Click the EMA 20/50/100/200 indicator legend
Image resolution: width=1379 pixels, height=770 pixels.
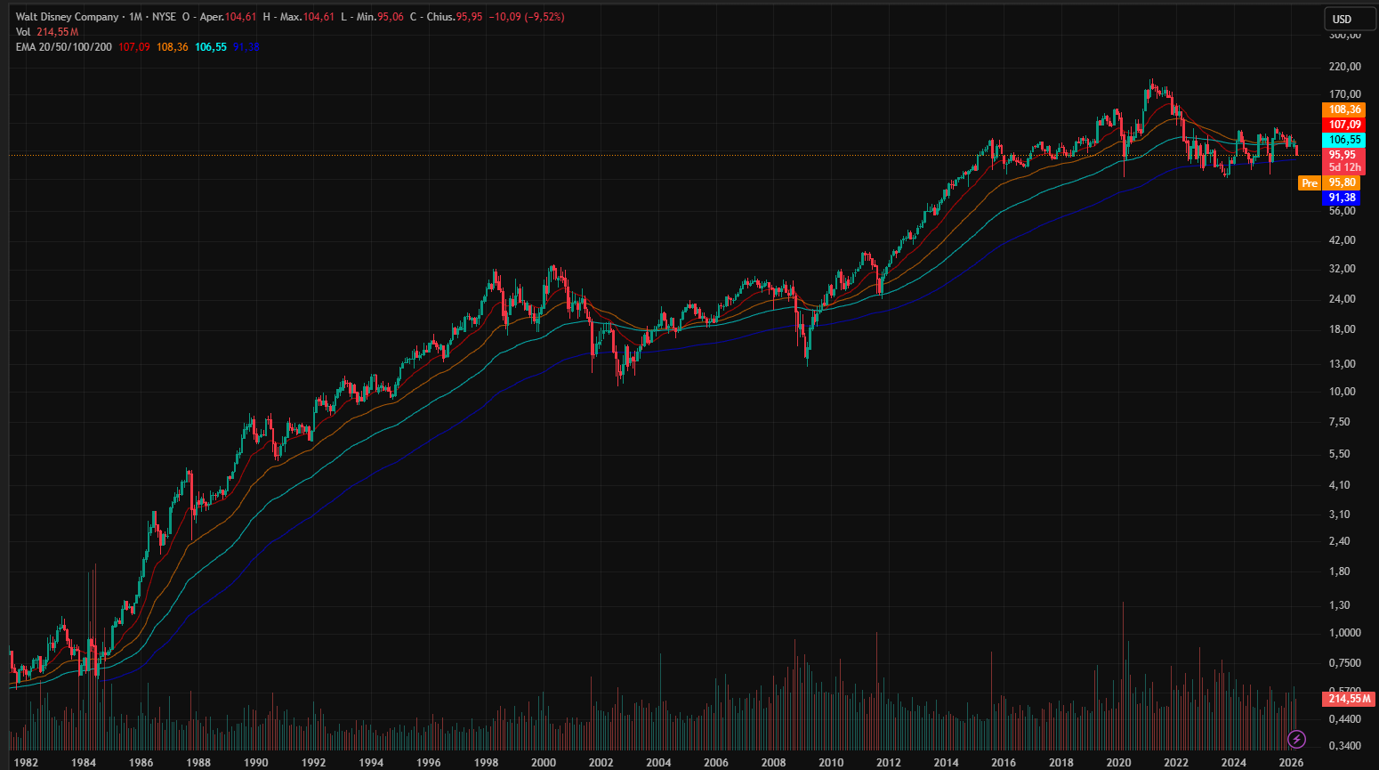[63, 47]
